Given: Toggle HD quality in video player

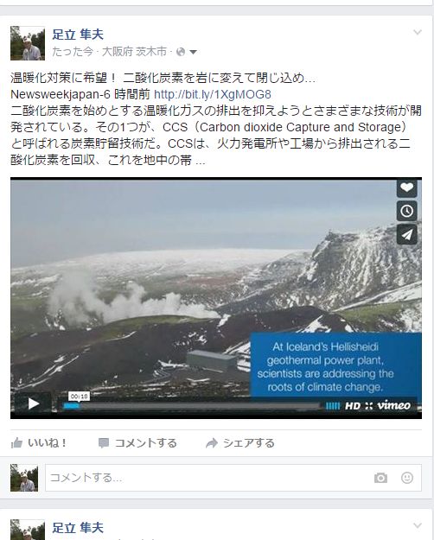Looking at the screenshot, I should point(353,406).
